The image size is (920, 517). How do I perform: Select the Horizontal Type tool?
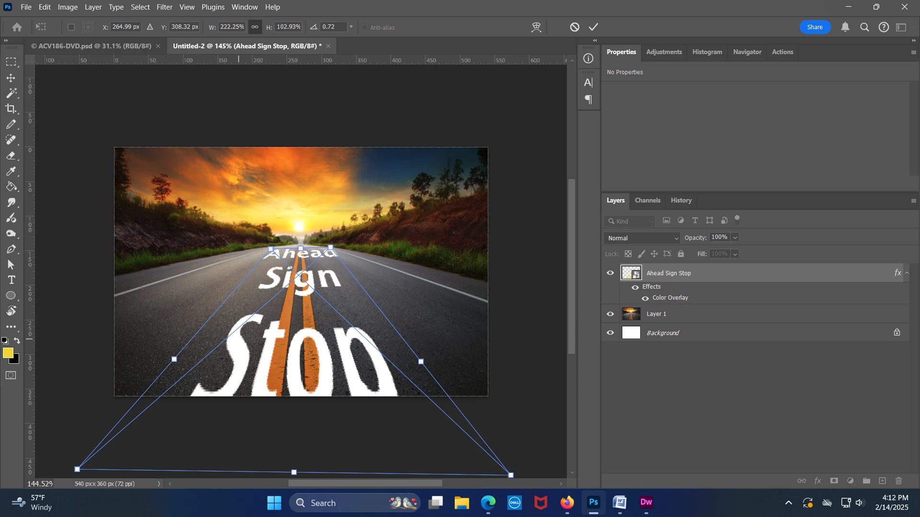pyautogui.click(x=11, y=280)
